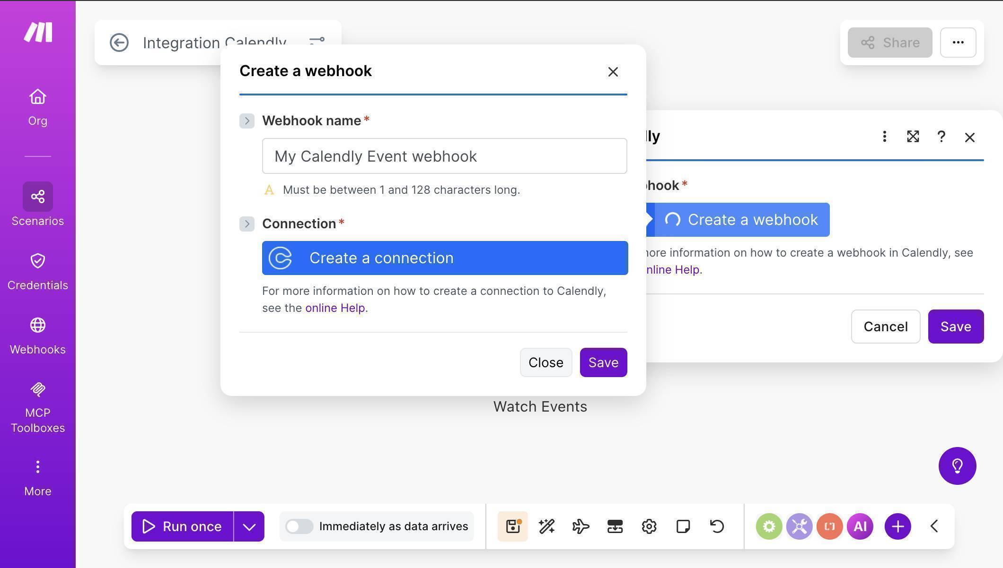1003x568 pixels.
Task: Add a new module with the plus button
Action: 897,526
